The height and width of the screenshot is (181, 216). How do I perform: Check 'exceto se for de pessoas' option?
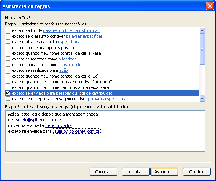point(8,30)
